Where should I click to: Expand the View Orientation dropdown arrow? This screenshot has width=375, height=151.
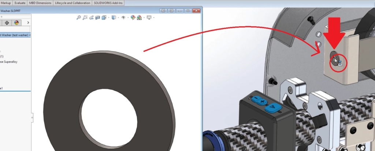[x=108, y=18]
